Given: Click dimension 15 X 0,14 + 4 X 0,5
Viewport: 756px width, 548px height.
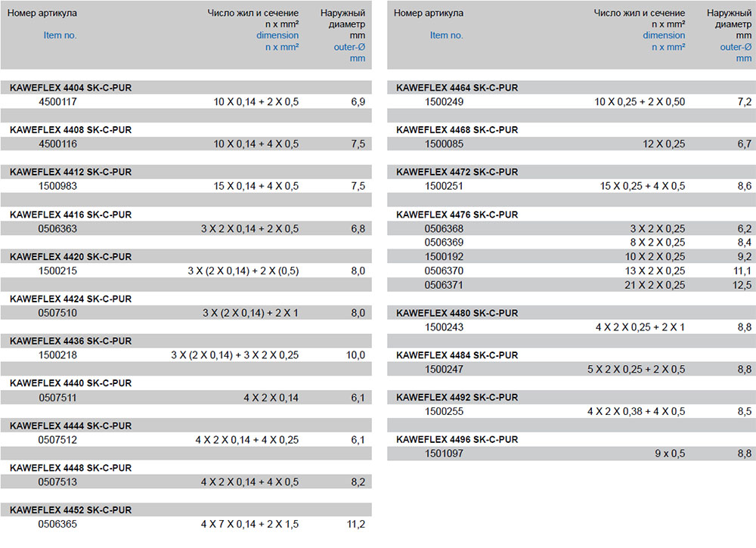Looking at the screenshot, I should (x=256, y=186).
